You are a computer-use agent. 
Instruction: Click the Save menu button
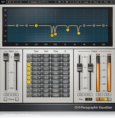click(96, 2)
